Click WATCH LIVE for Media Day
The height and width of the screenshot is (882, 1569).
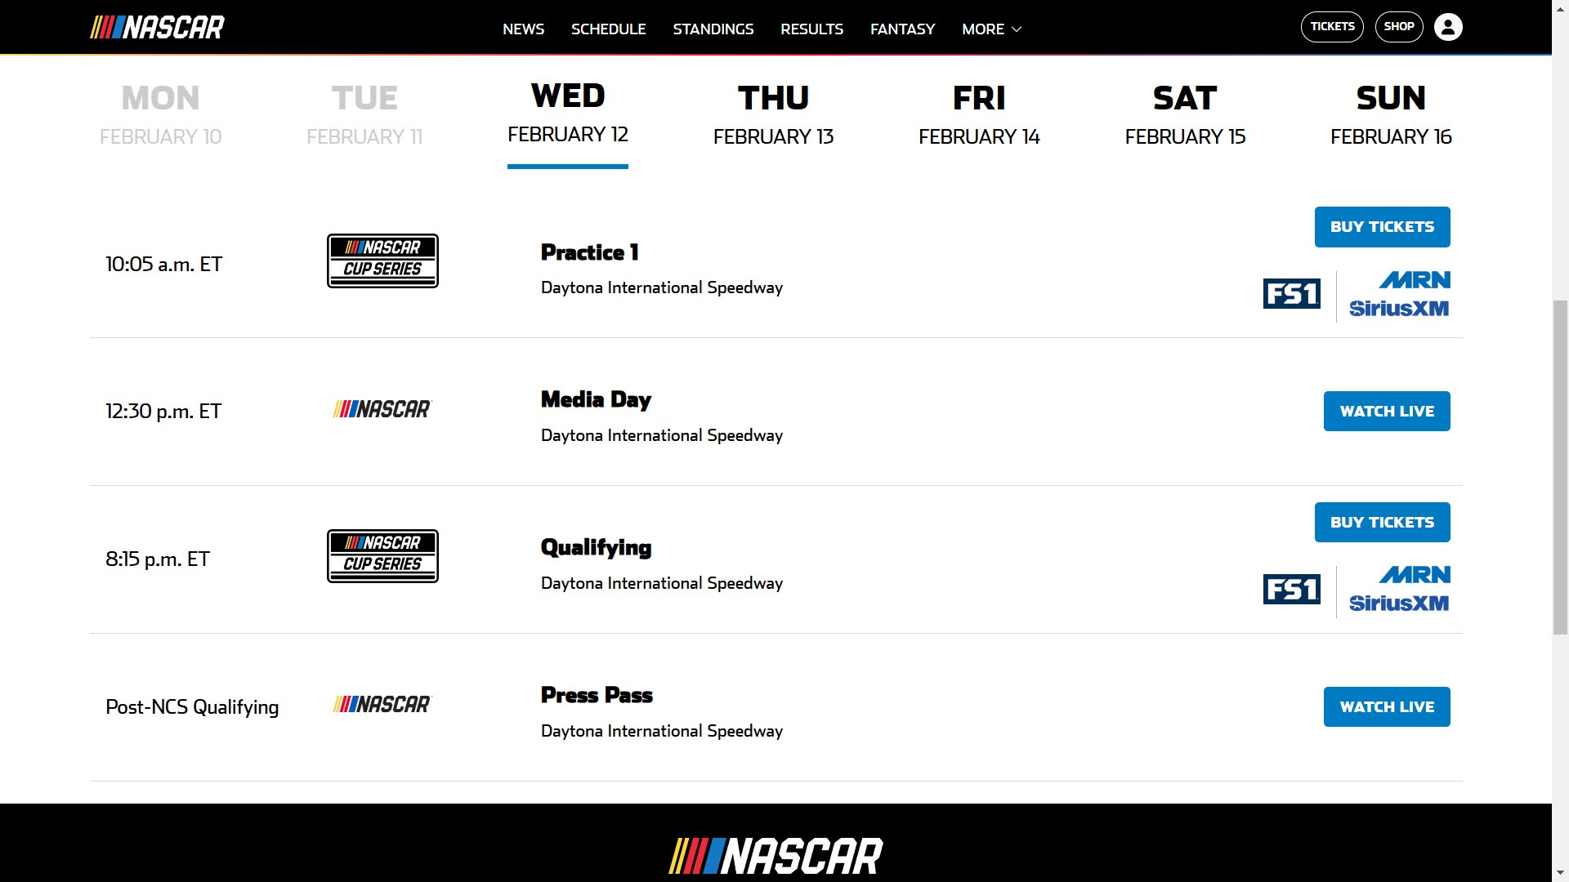click(x=1387, y=411)
